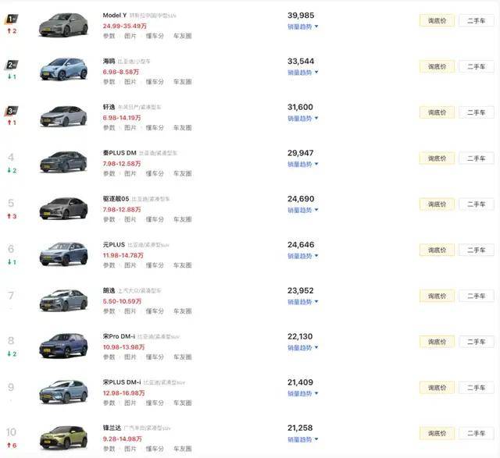
Task: Click 二手车 button for 轩逸
Action: [x=477, y=112]
